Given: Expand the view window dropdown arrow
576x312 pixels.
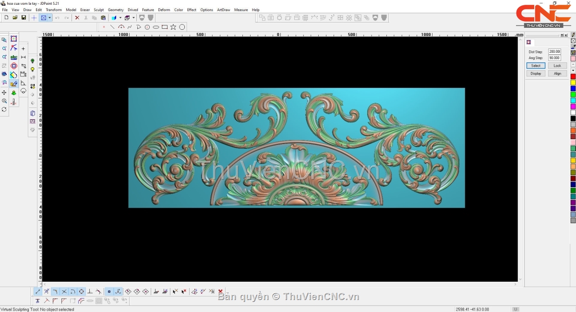Looking at the screenshot, I should [49, 18].
